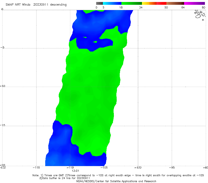Click the latitude axis label "-5"
The width and height of the screenshot is (208, 183).
pos(2,48)
